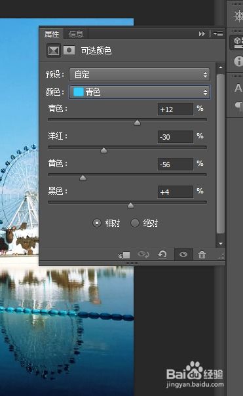Click the Selective Color adjustment icon
243x396 pixels.
[x=54, y=50]
